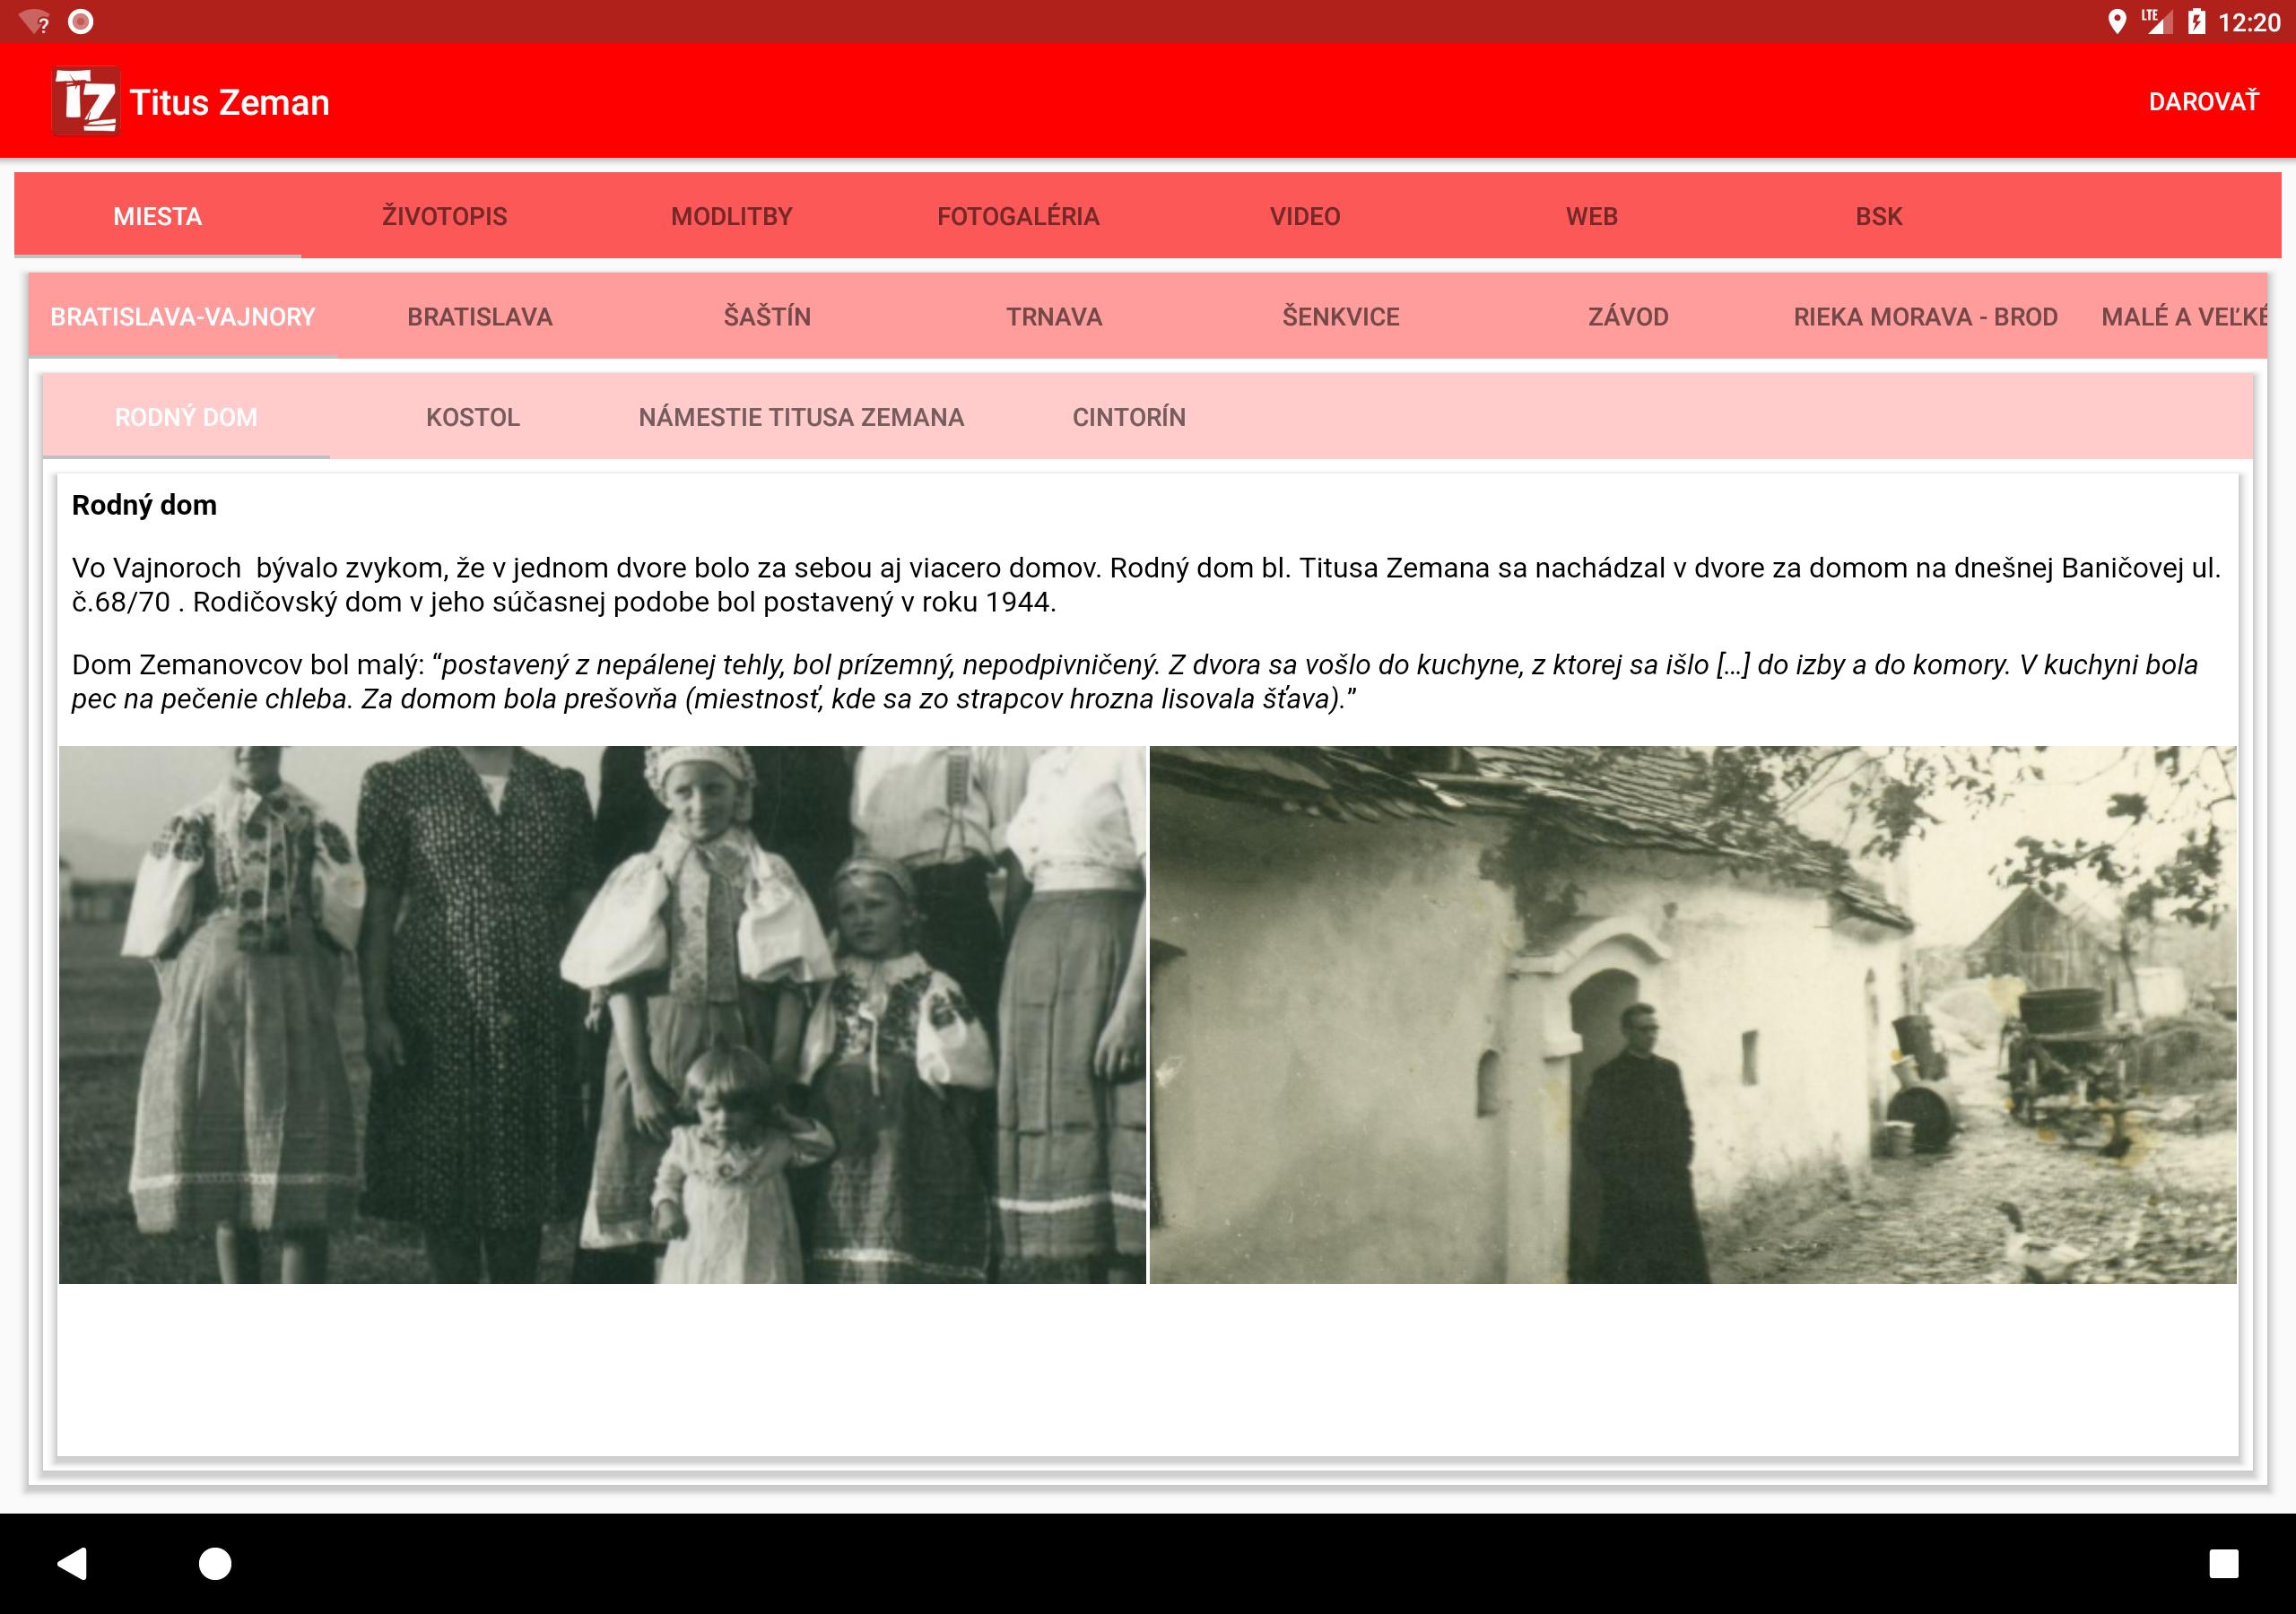Screen dimensions: 2296x1614
Task: Tap the Rodný dom heading
Action: 144,505
